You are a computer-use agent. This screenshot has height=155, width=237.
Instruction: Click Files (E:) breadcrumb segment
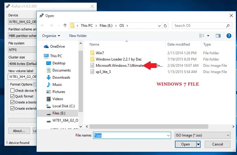(x=106, y=26)
